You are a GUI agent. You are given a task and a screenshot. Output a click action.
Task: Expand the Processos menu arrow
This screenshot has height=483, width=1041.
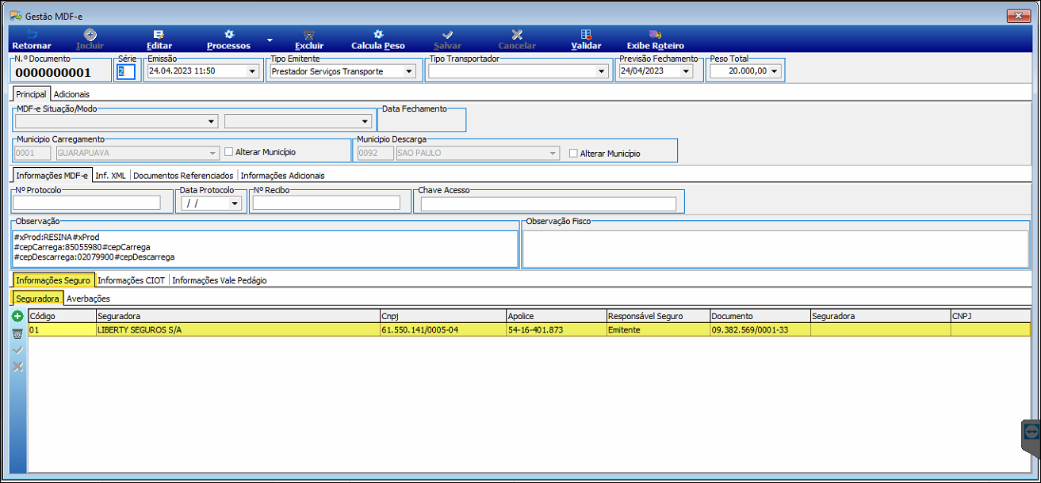[x=269, y=40]
